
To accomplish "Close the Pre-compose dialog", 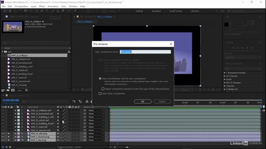I will [171, 44].
